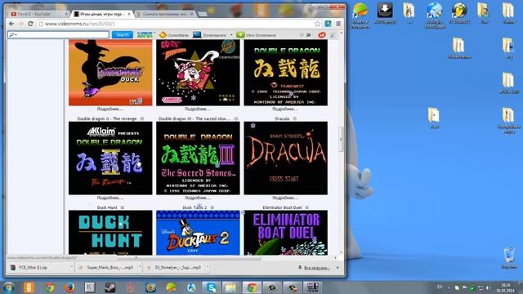
Task: Launch Firefox from the taskbar
Action: click(x=69, y=287)
